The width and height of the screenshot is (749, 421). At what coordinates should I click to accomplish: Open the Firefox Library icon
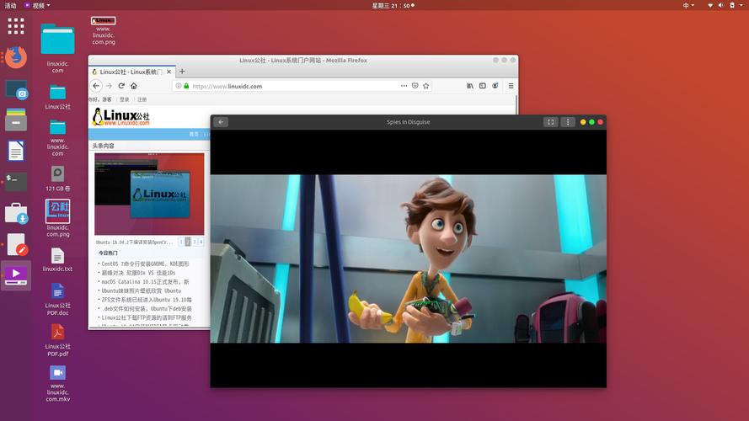click(470, 86)
